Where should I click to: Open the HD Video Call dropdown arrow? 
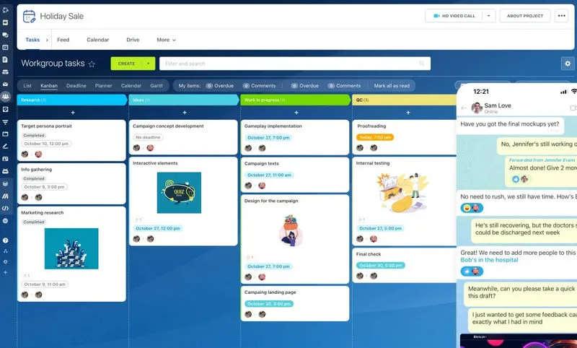click(x=489, y=16)
